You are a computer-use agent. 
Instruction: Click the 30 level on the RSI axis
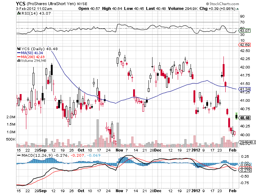point(242,34)
